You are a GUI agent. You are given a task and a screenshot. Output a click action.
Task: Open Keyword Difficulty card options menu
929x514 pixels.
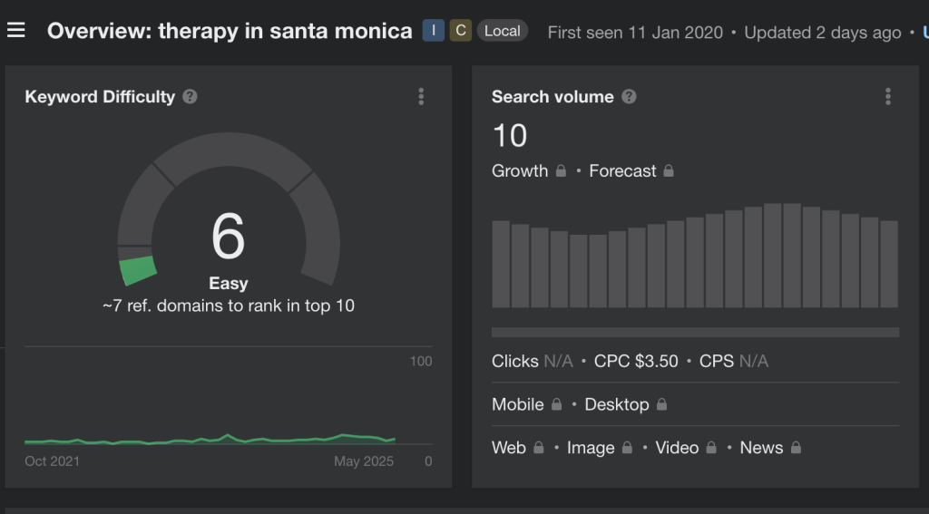(421, 96)
